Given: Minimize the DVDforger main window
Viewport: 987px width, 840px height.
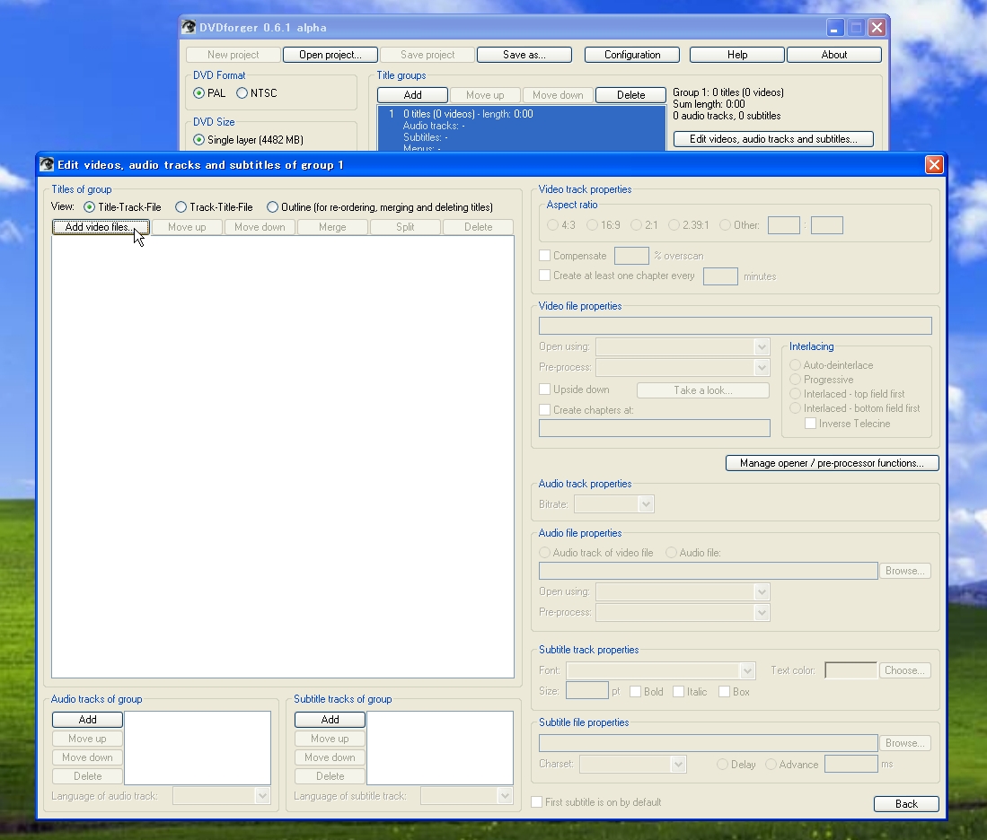Looking at the screenshot, I should (834, 28).
